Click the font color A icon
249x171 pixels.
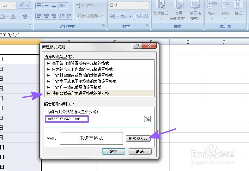point(13,16)
